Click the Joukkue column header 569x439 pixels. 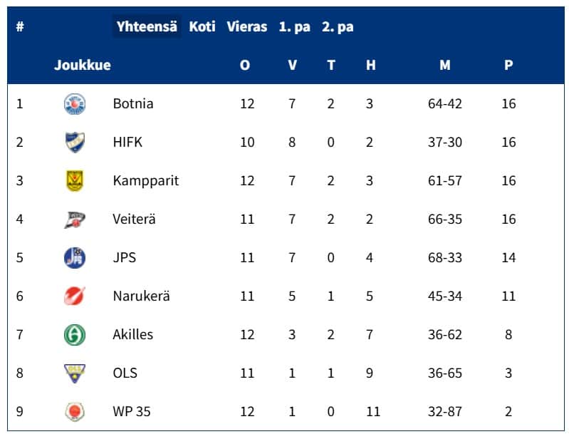pos(83,66)
